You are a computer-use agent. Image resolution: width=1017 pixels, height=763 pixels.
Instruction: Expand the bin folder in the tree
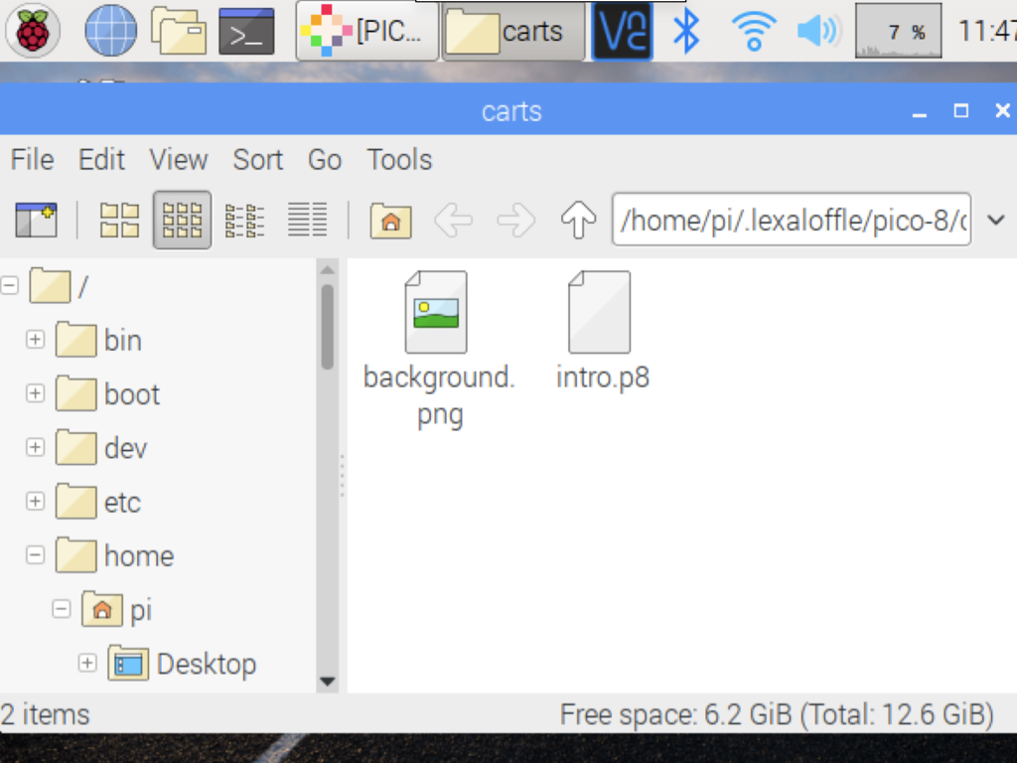[x=35, y=340]
